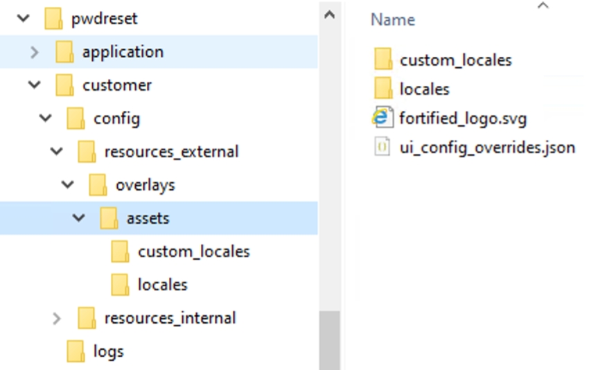Click the pwdreset folder icon in tree
600x370 pixels.
[x=54, y=19]
